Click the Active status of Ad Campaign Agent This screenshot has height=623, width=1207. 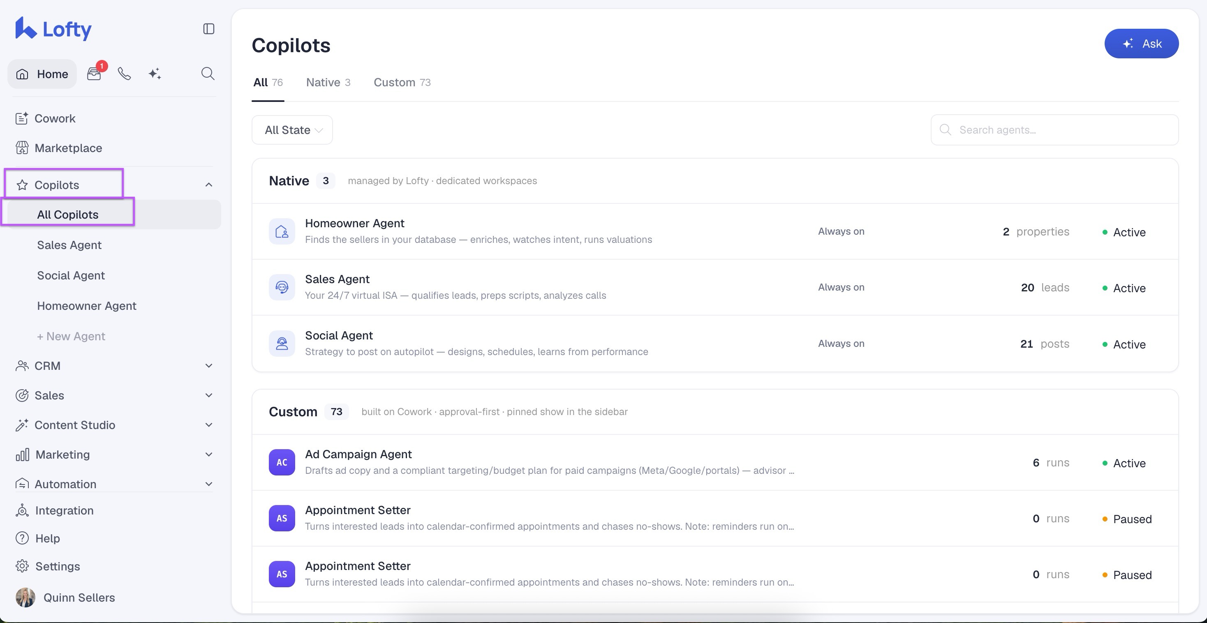pyautogui.click(x=1124, y=463)
